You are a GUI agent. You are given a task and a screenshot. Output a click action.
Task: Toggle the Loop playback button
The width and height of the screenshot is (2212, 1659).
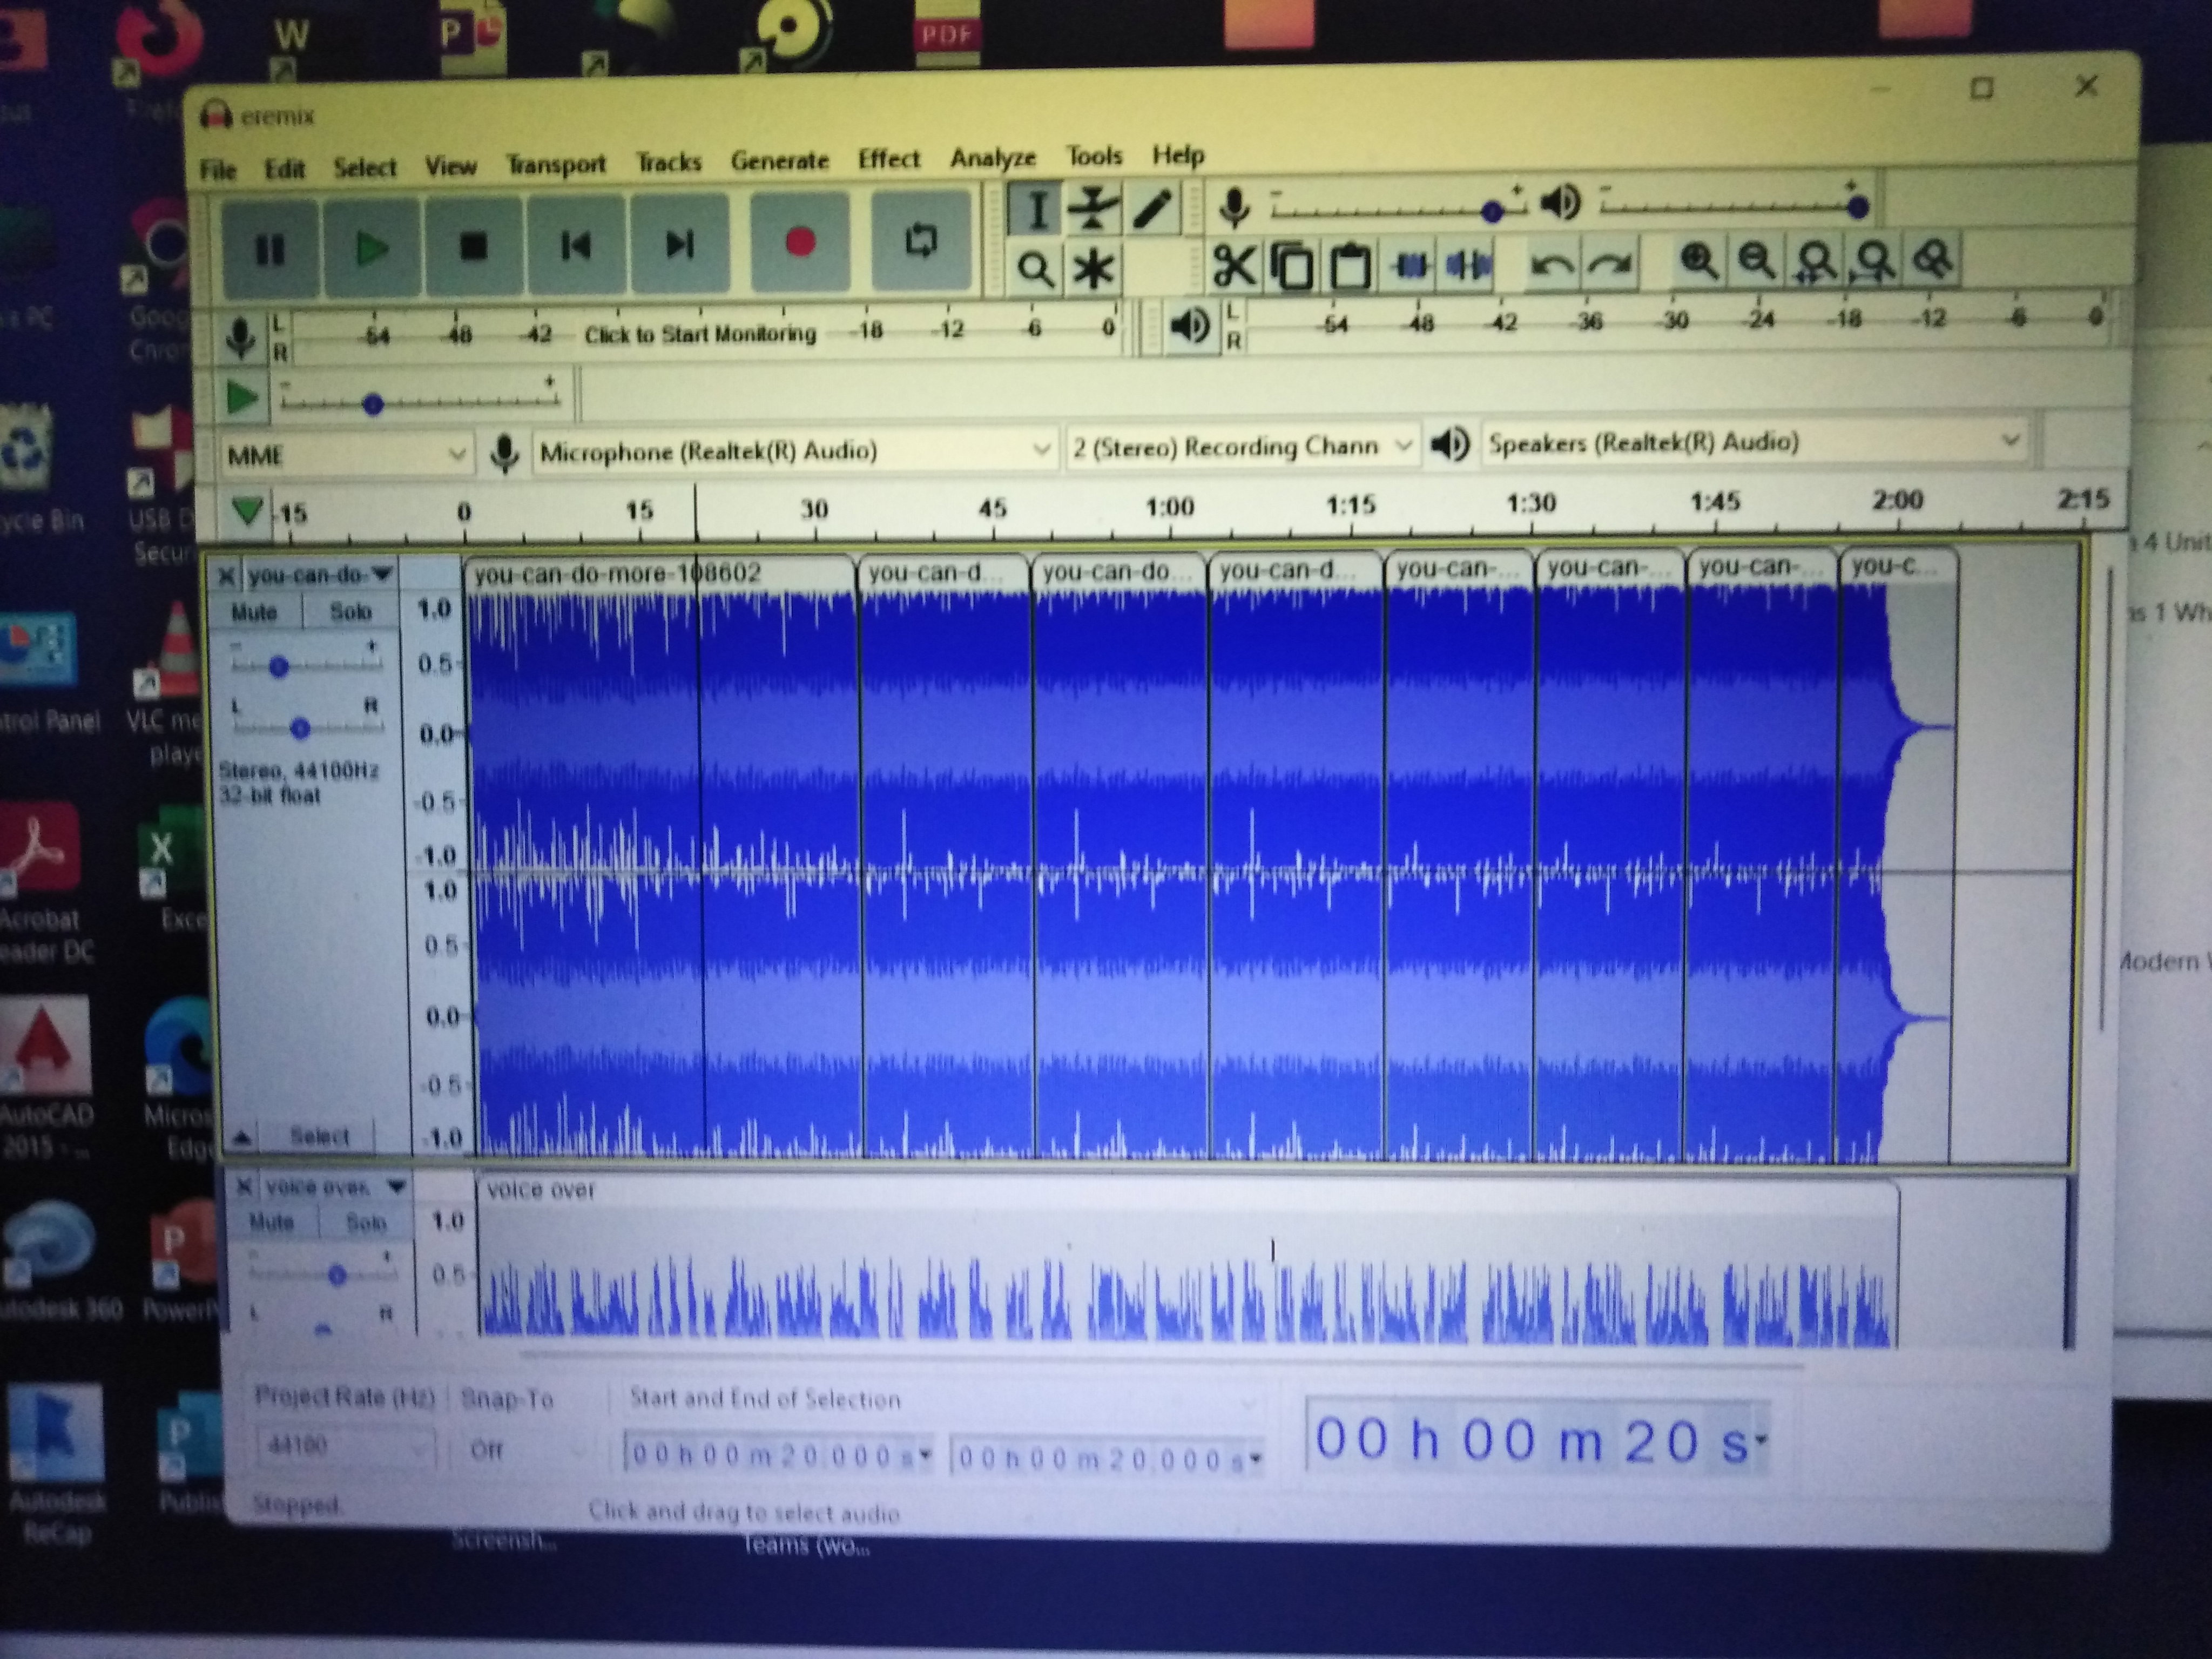coord(921,241)
